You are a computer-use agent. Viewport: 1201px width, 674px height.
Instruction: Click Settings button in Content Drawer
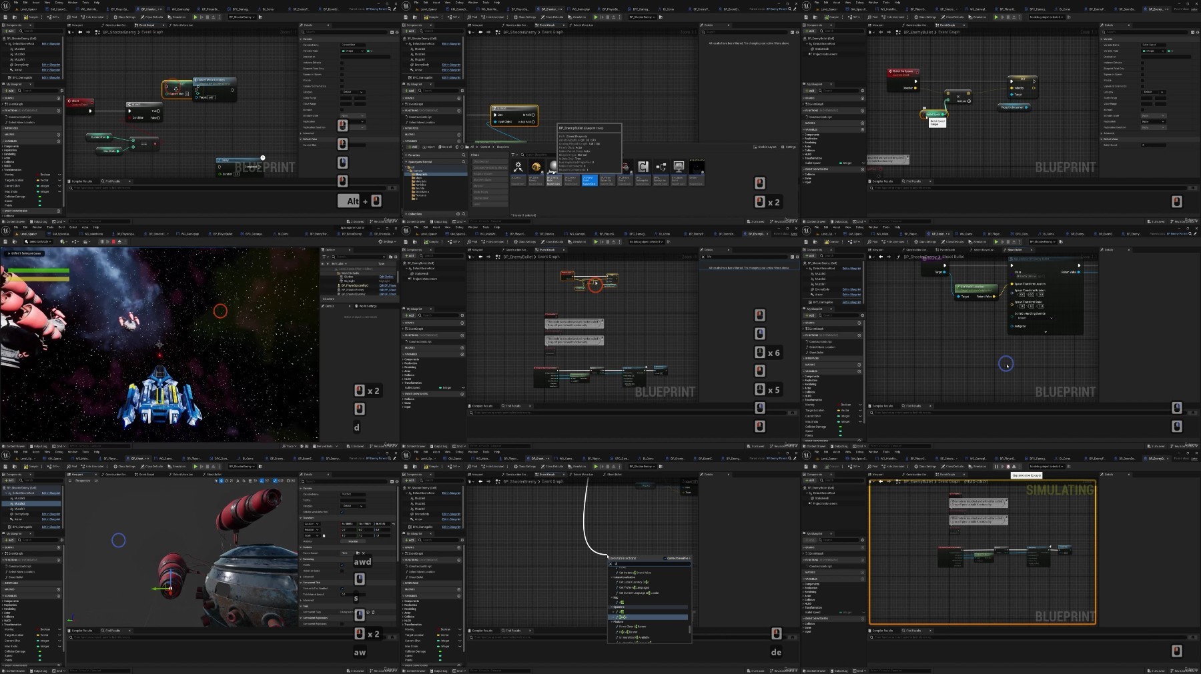click(x=789, y=147)
